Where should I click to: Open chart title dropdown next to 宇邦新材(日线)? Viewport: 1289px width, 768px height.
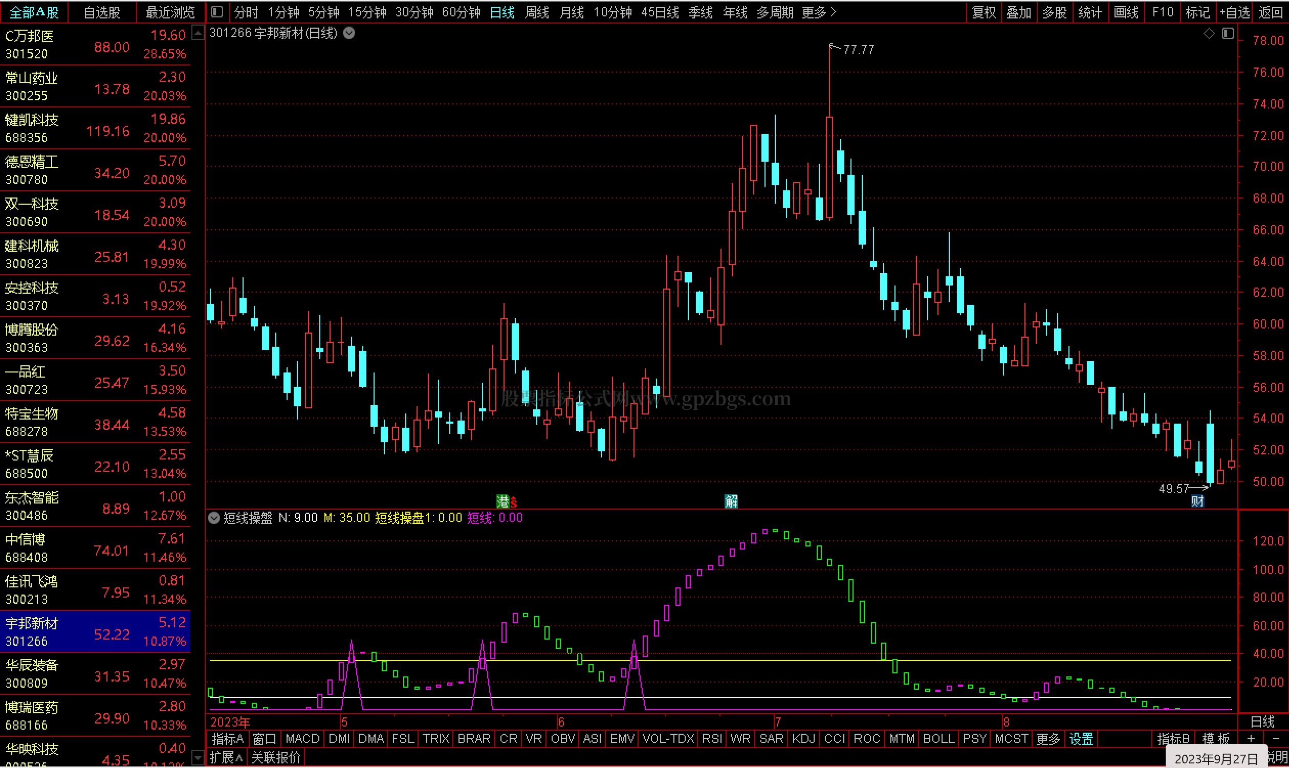[349, 33]
